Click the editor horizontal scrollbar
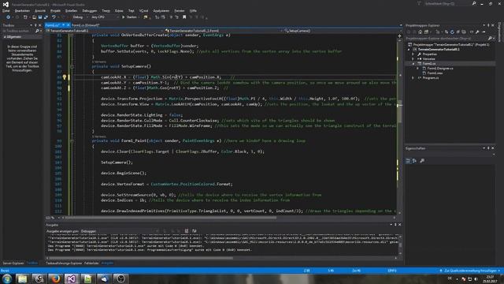Screen dimensions: 504x284 pyautogui.click(x=171, y=218)
